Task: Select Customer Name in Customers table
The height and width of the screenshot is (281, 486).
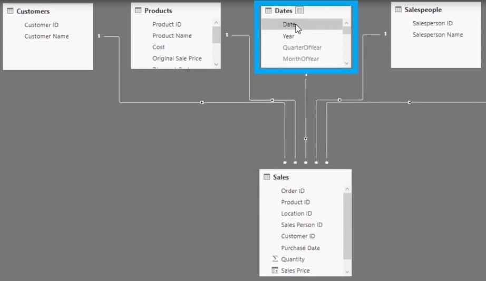Action: coord(46,36)
